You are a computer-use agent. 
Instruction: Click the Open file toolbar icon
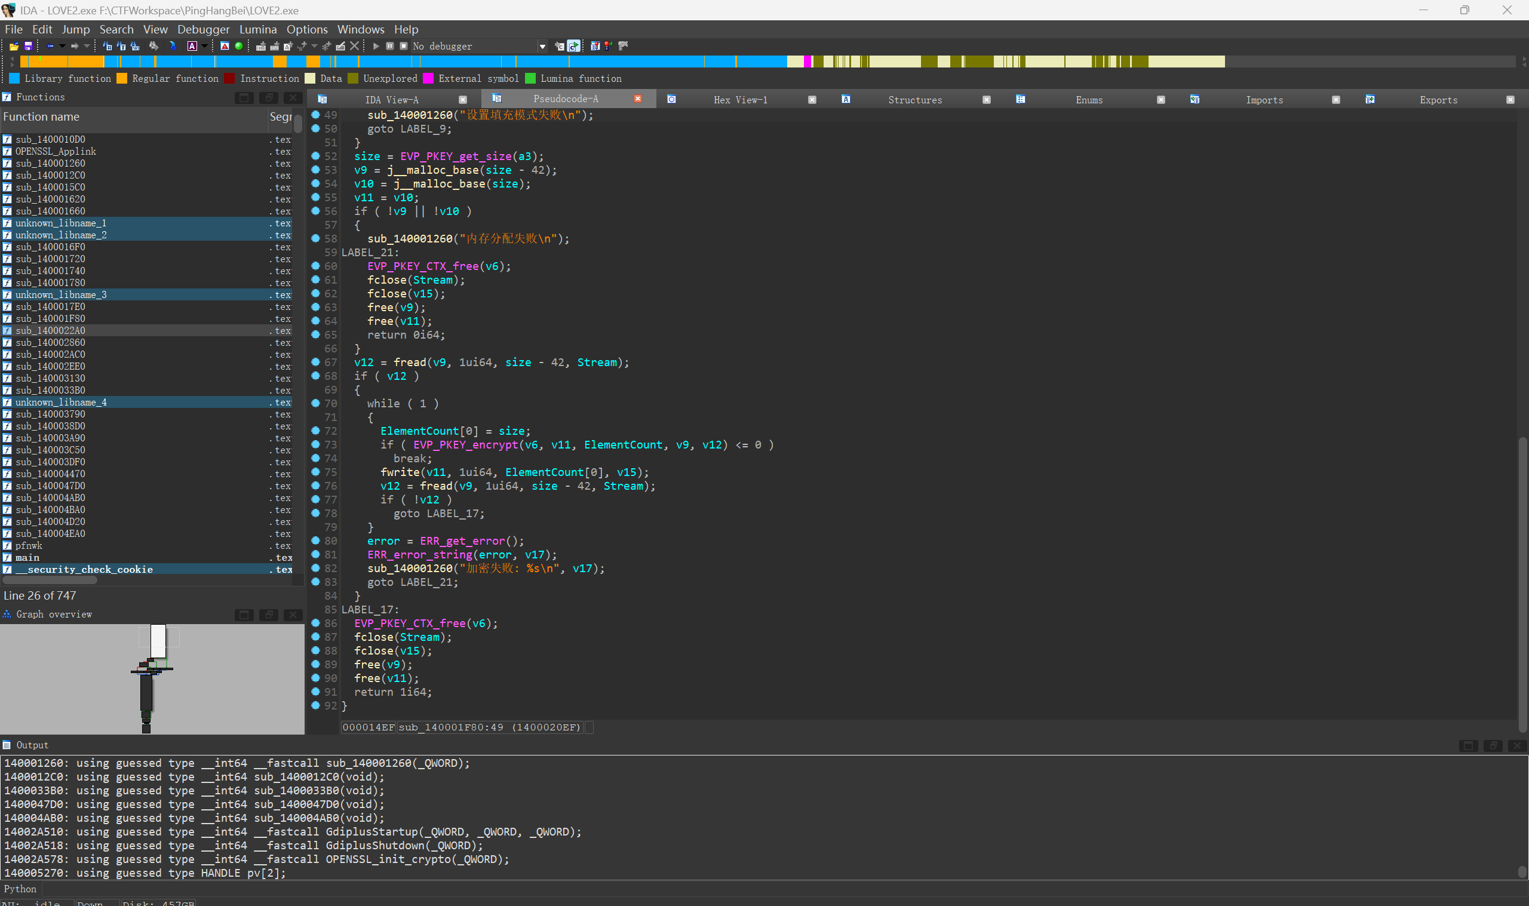[x=13, y=47]
